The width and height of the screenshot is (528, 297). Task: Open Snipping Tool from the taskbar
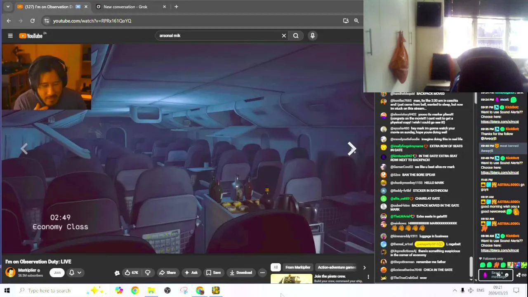click(184, 290)
